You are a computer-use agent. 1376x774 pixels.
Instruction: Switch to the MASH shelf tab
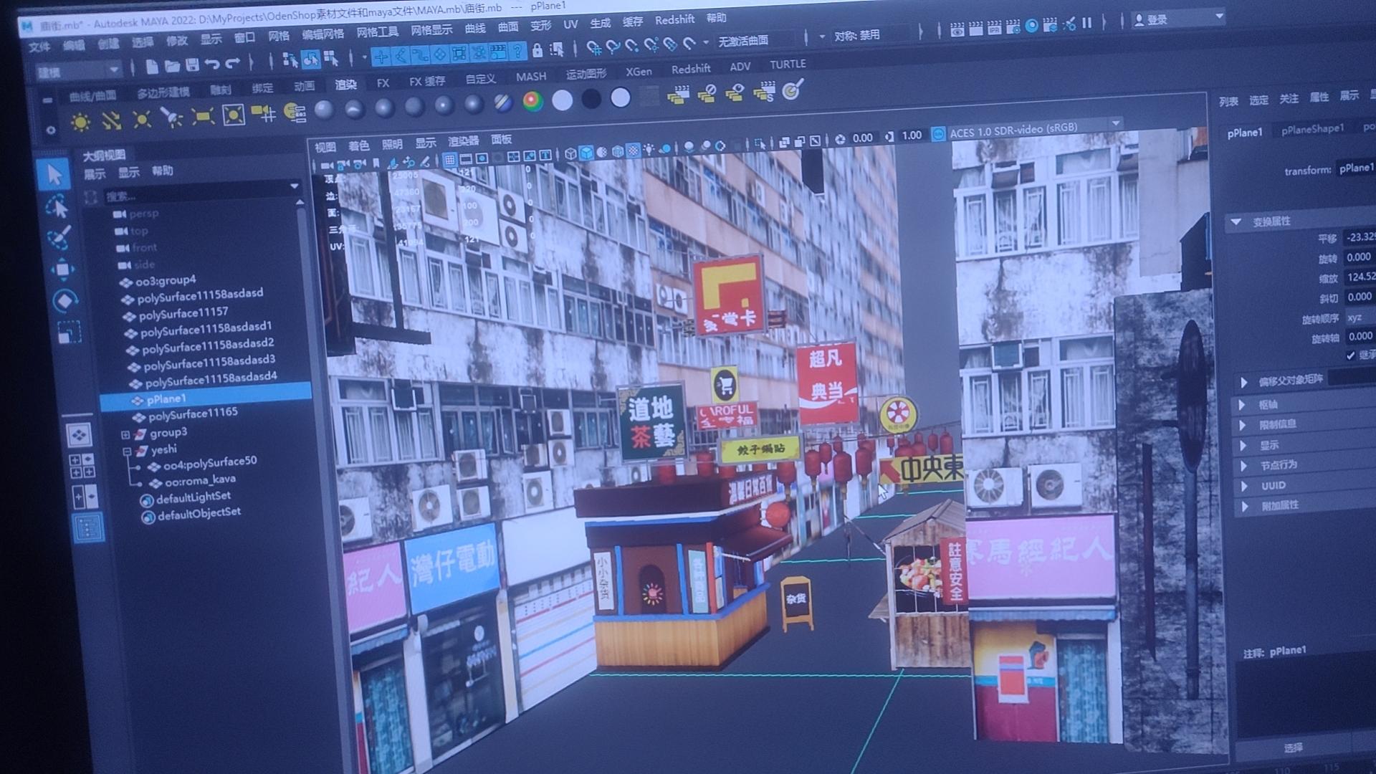(530, 76)
